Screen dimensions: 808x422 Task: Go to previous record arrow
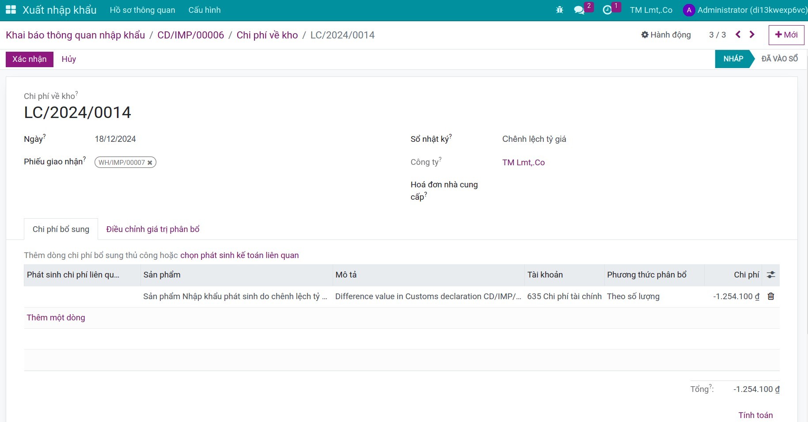point(738,34)
